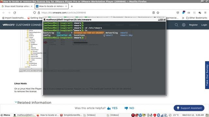Bookmark this page with the star
The image size is (209, 117).
158,13
